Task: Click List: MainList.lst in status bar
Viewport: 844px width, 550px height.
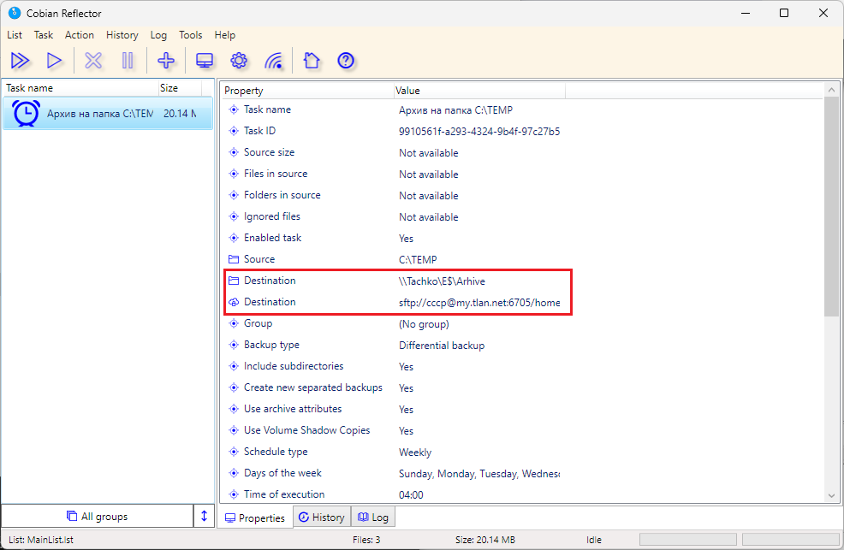Action: 41,539
